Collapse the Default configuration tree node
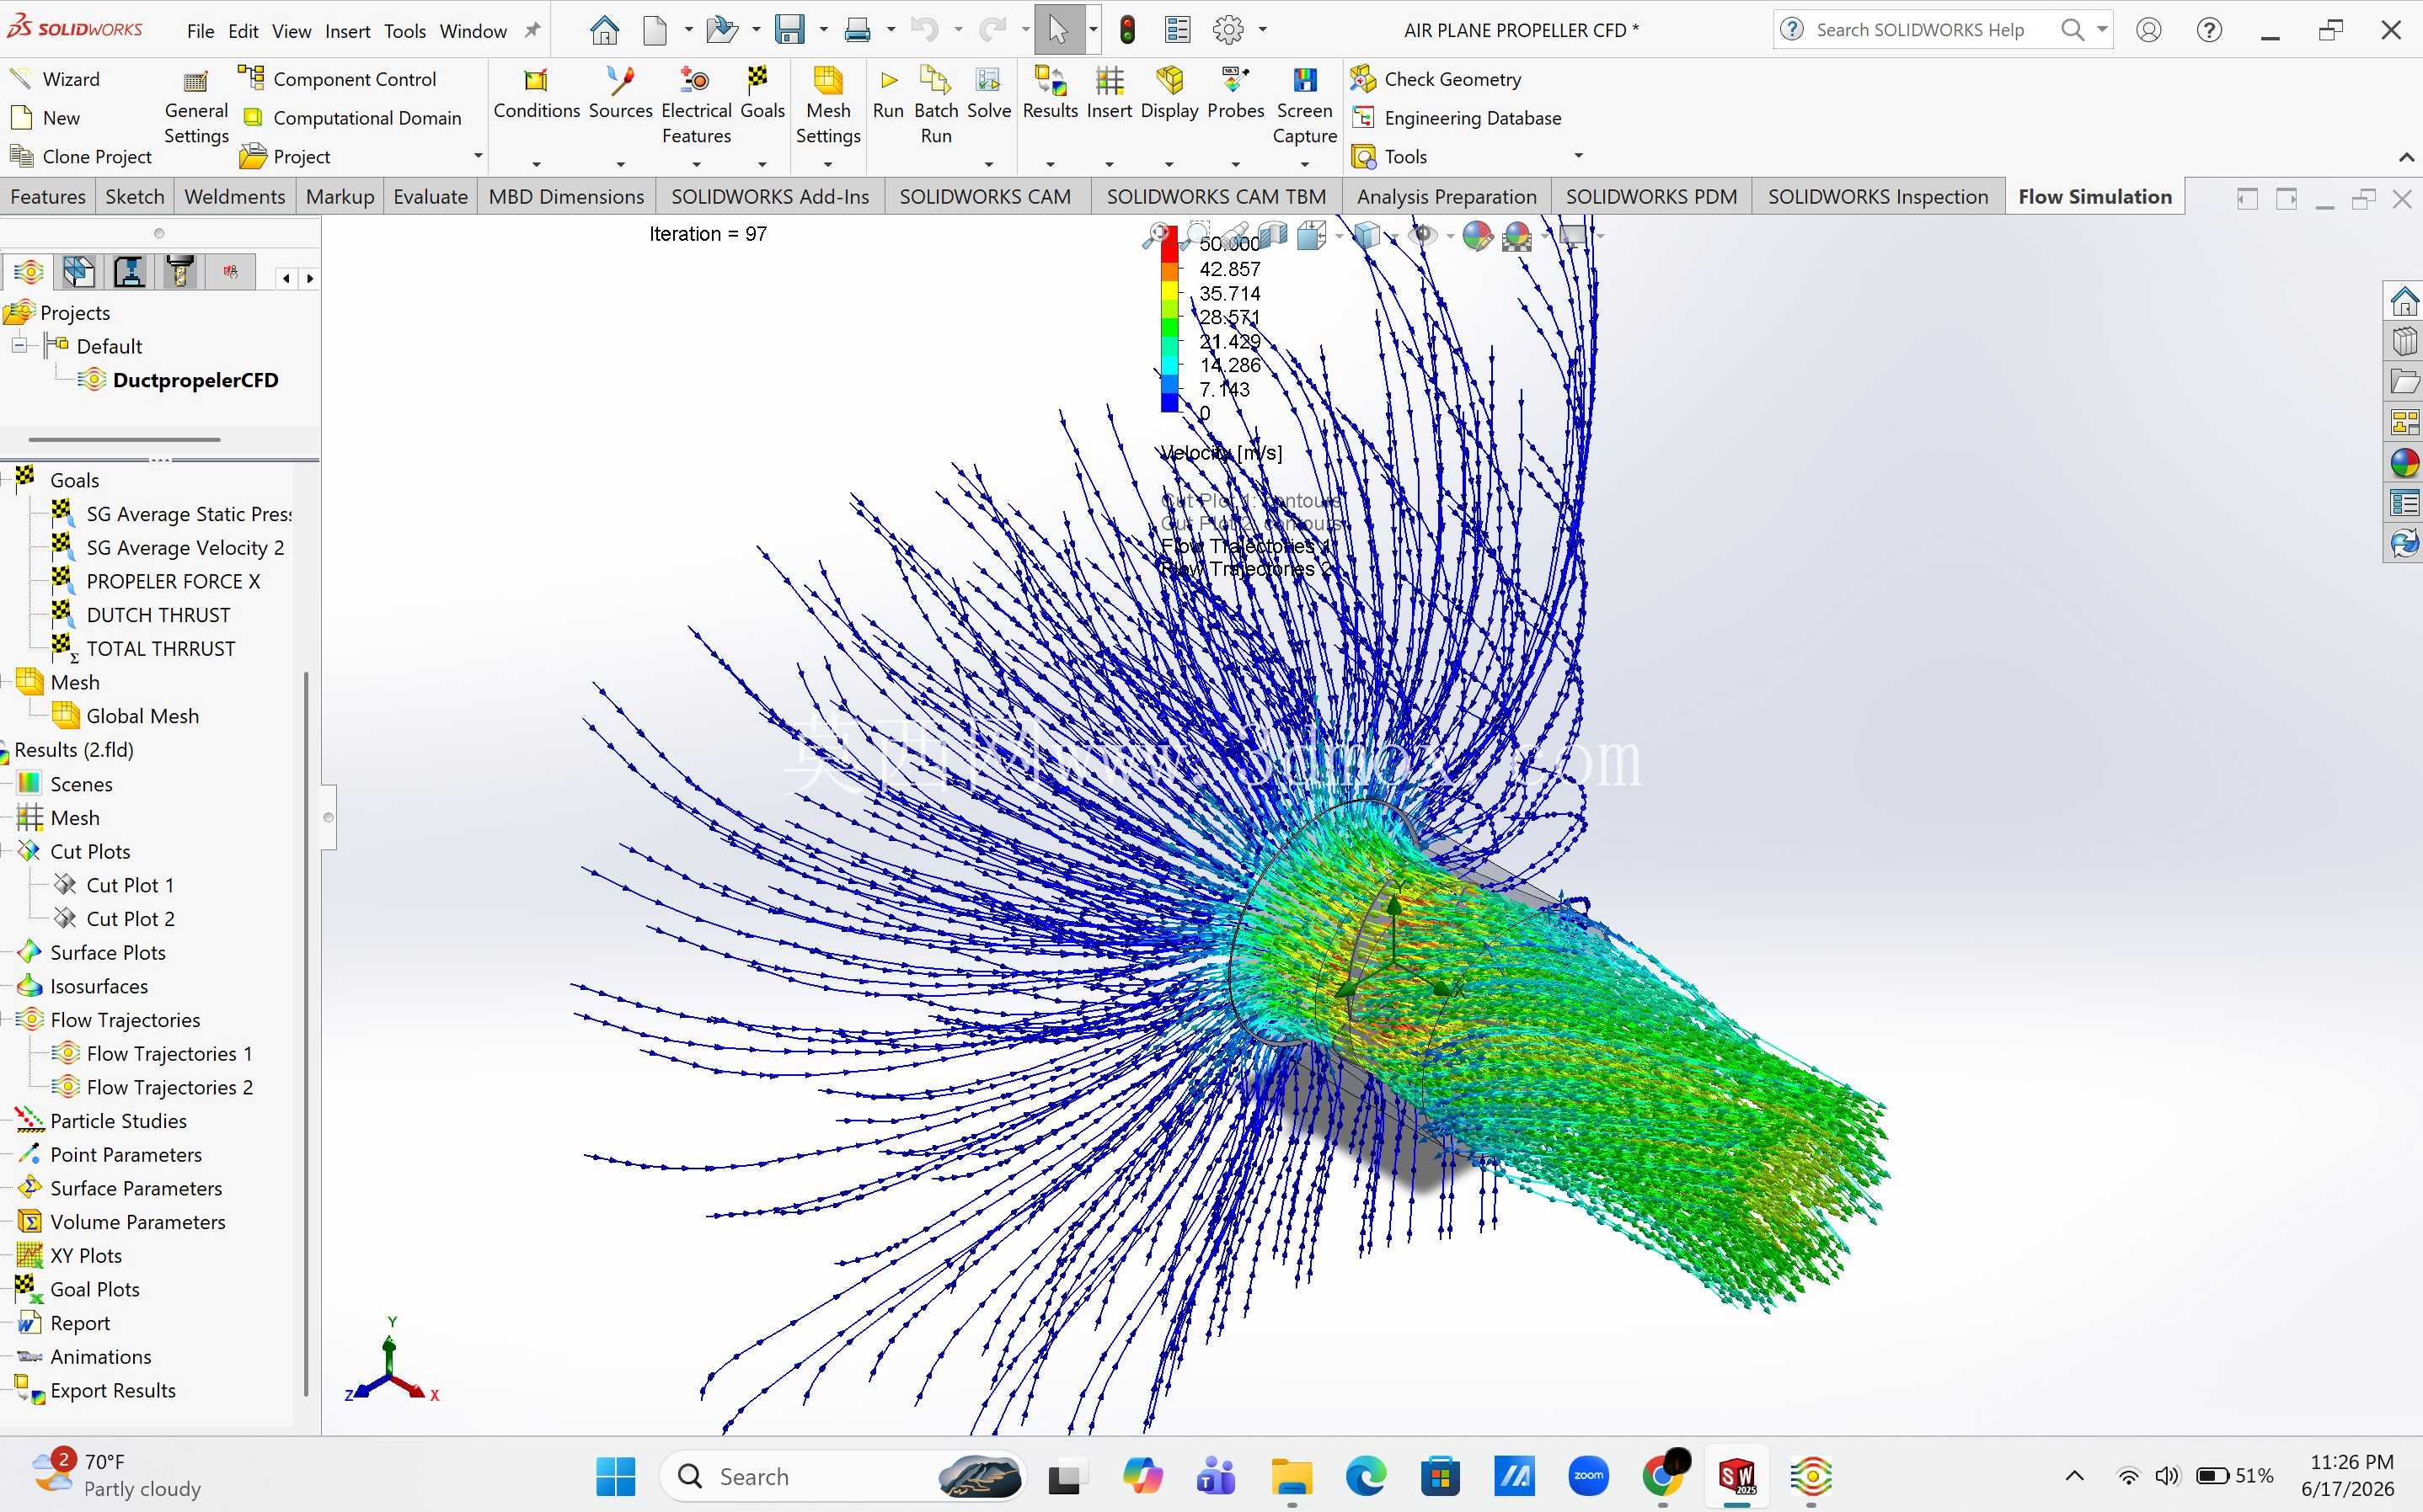2423x1512 pixels. (x=19, y=345)
